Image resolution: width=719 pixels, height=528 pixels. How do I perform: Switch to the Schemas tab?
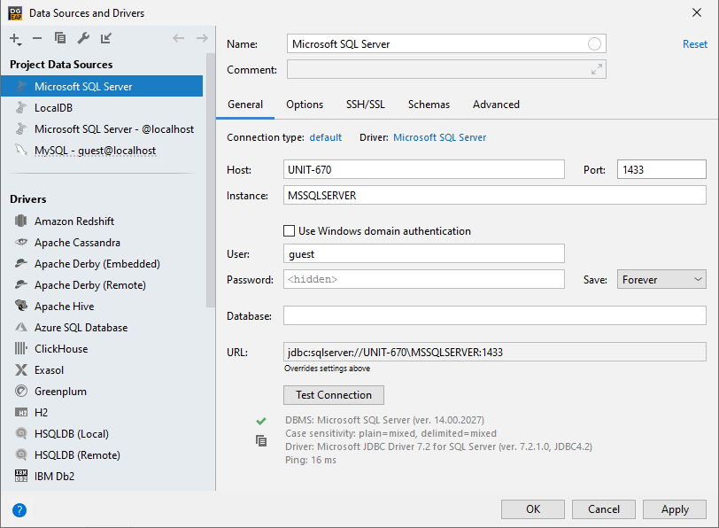click(429, 105)
